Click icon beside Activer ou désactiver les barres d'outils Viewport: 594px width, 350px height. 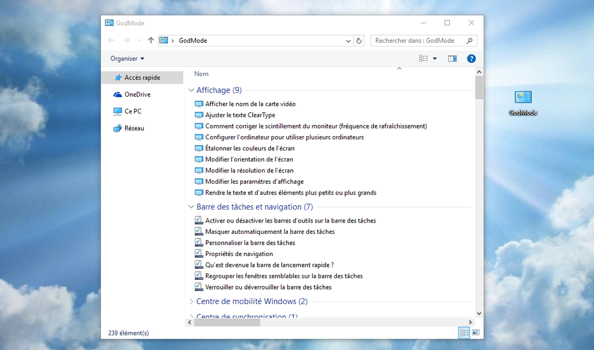pos(199,220)
